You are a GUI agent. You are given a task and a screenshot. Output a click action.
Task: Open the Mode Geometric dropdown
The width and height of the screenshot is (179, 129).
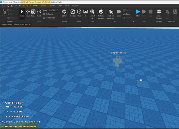(53, 10)
